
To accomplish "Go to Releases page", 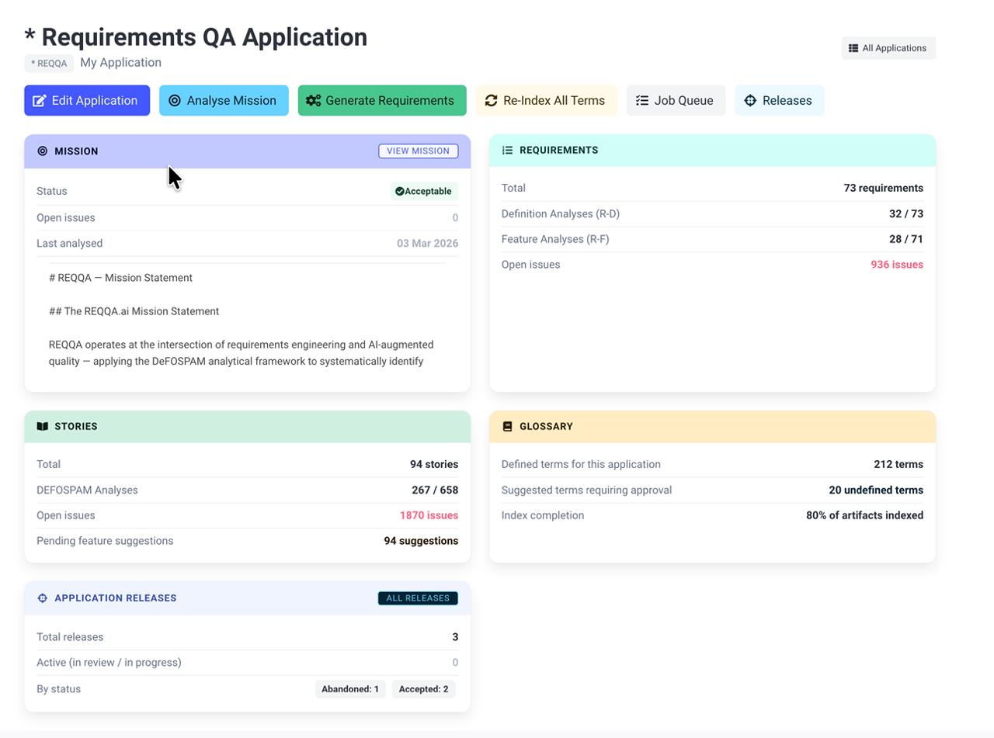I will [780, 101].
